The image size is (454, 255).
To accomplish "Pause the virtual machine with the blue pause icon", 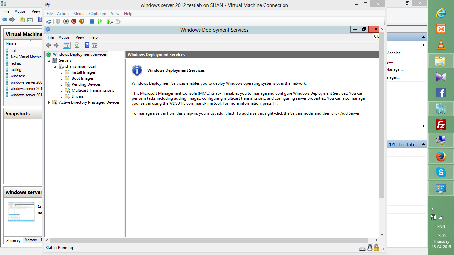I will 92,21.
